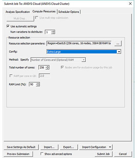137x158 pixels.
Task: Click the Import... button
Action: click(x=49, y=147)
